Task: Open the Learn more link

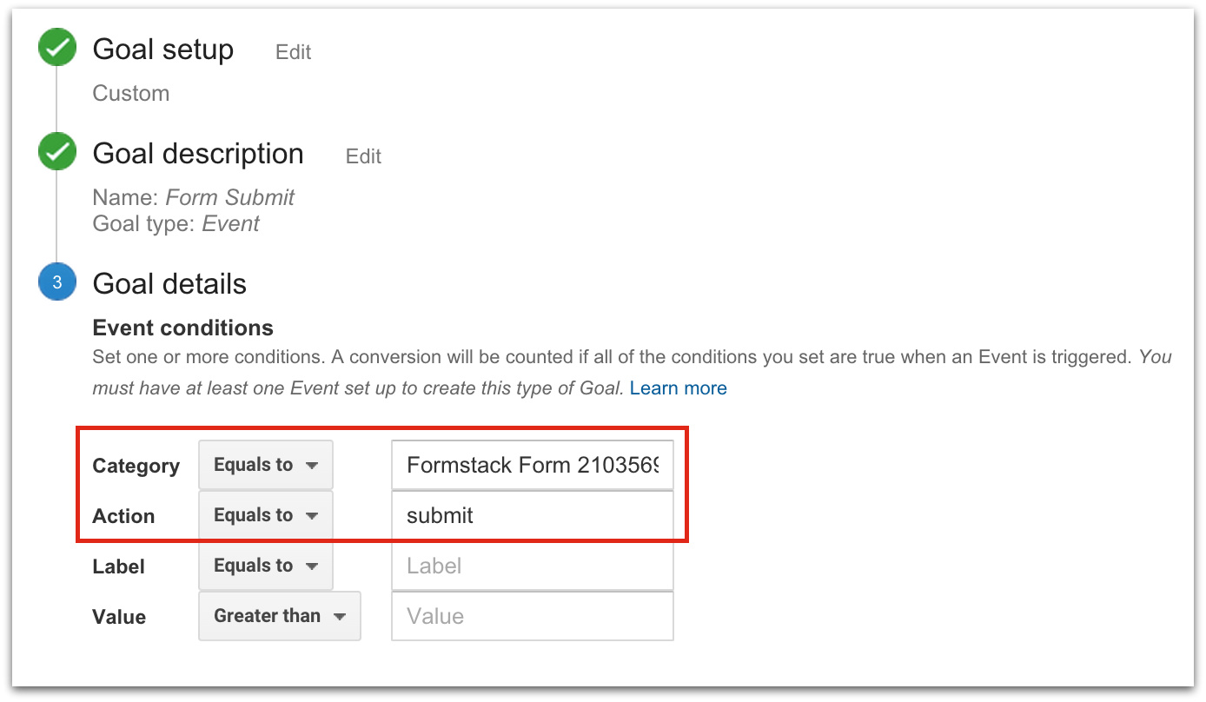Action: click(678, 388)
